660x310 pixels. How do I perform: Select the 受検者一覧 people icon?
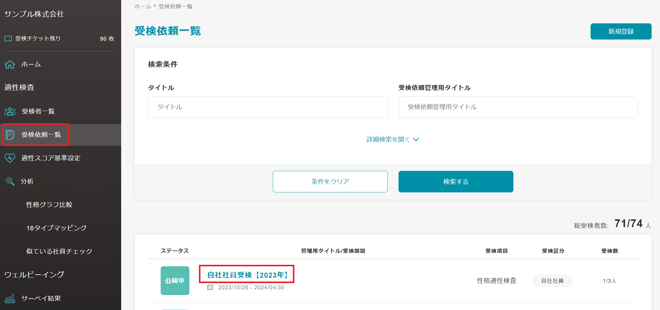coord(10,111)
